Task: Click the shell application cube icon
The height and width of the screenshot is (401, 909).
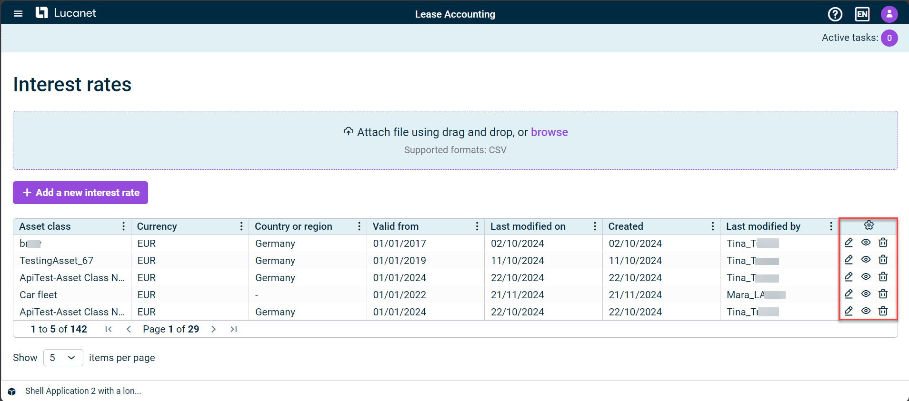Action: (12, 391)
